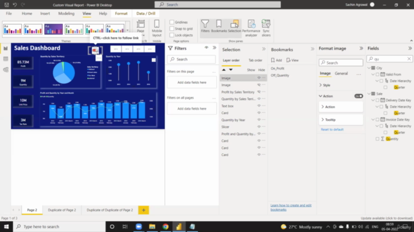Open Google Chrome from the taskbar

[x=166, y=226]
